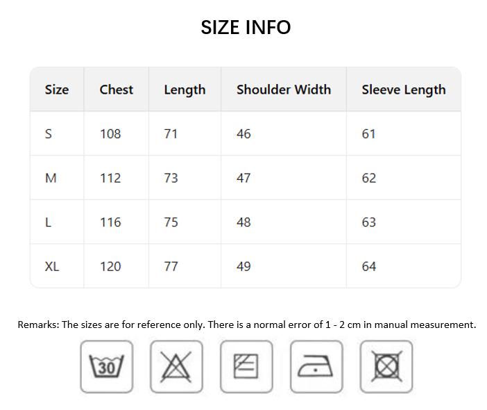Click the Length column header
Viewport: 487px width, 410px height.
pos(185,90)
